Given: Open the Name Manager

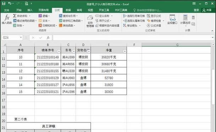Looking at the screenshot, I should [x=90, y=21].
